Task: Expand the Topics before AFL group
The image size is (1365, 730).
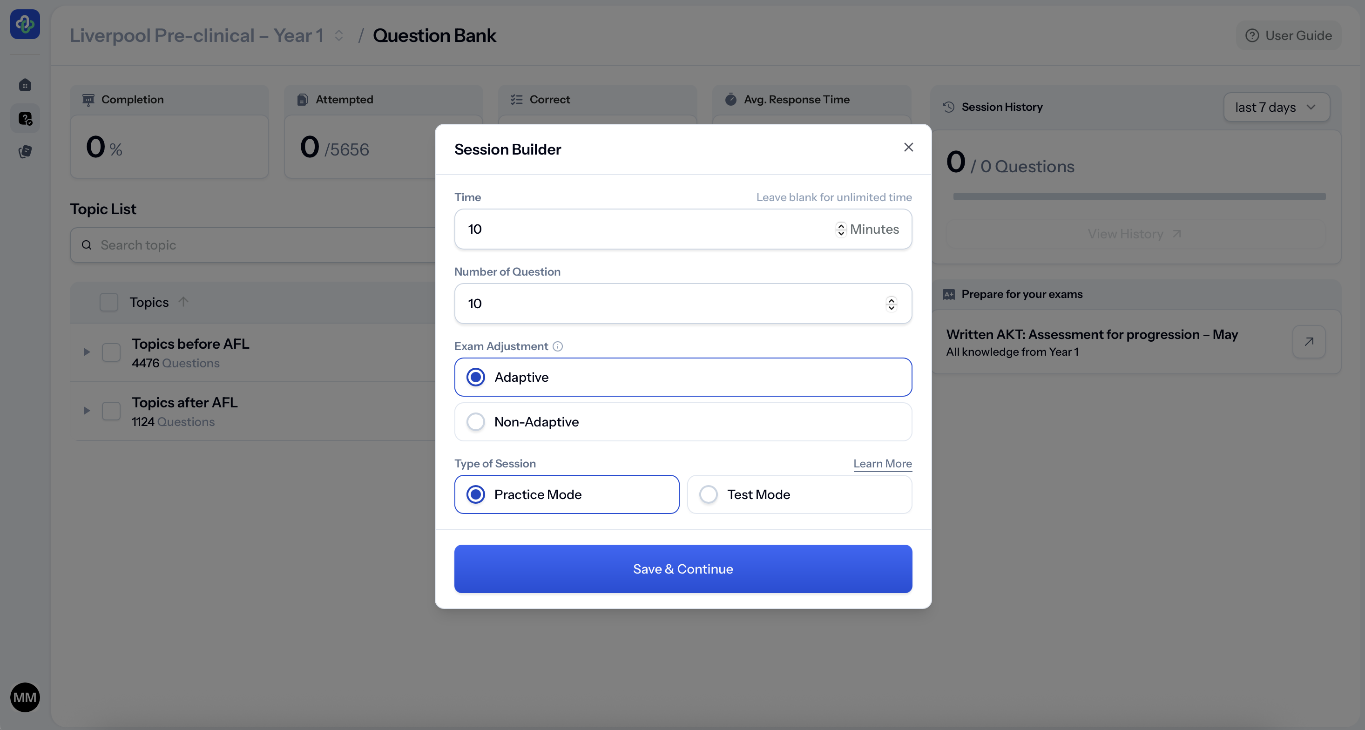Action: click(x=87, y=352)
